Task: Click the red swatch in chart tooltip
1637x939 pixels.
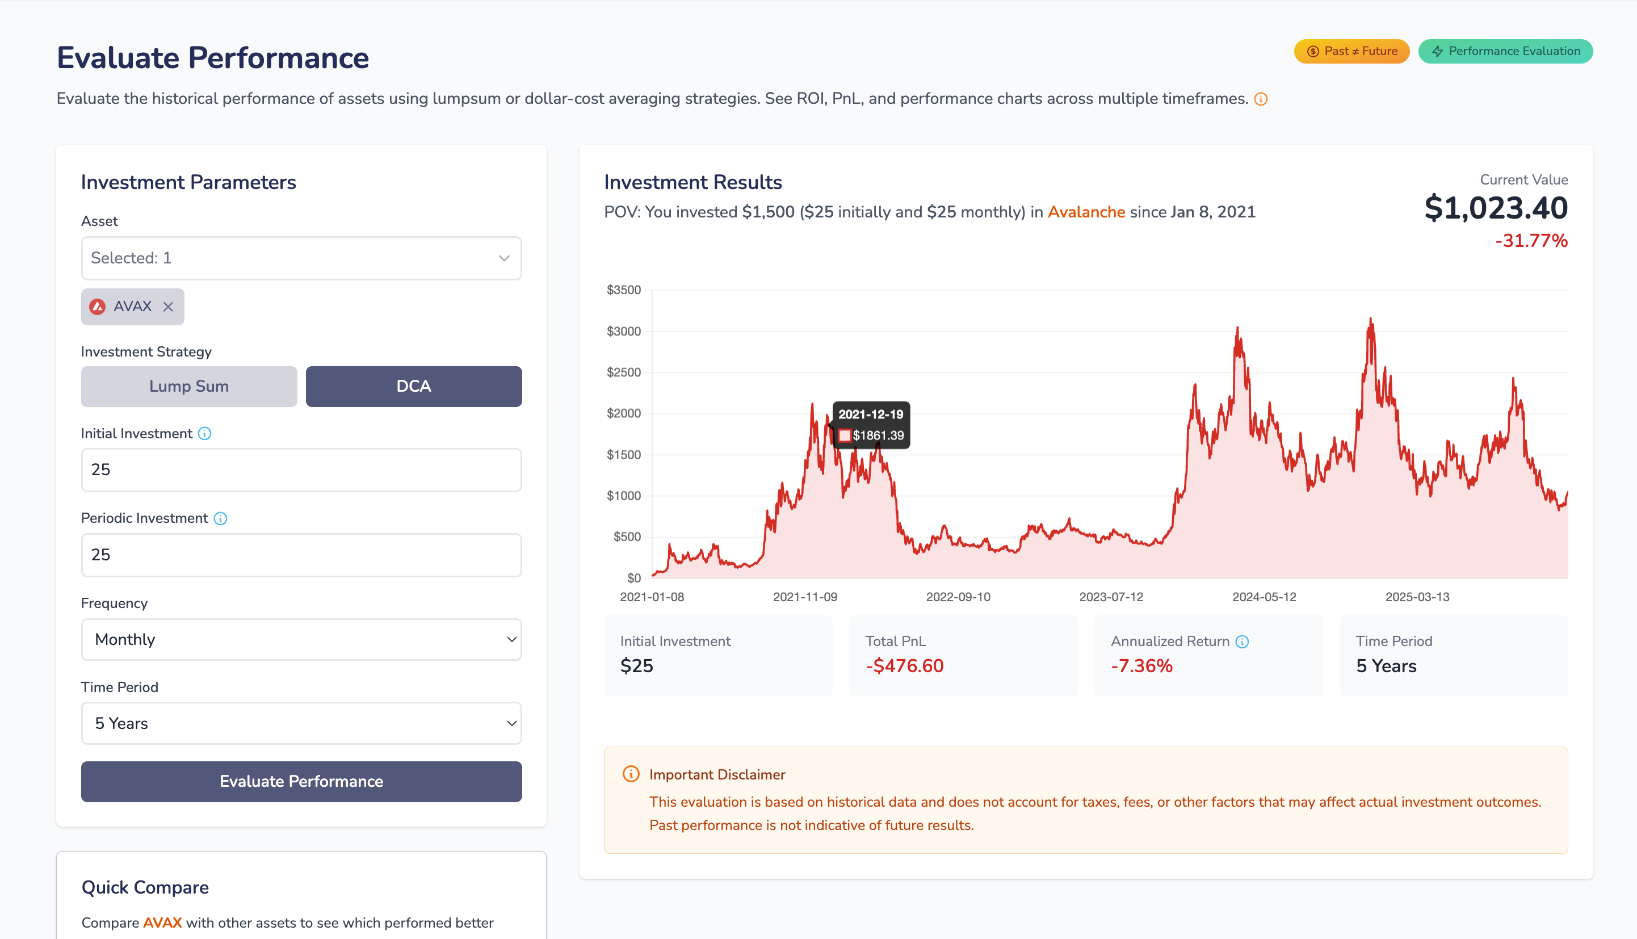Action: pos(844,436)
